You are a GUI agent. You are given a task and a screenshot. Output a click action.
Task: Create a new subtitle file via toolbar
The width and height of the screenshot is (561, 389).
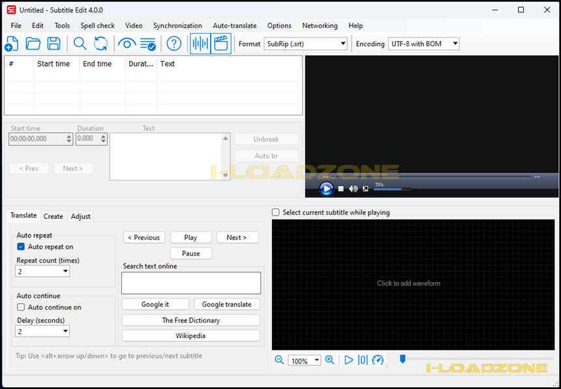click(x=12, y=44)
